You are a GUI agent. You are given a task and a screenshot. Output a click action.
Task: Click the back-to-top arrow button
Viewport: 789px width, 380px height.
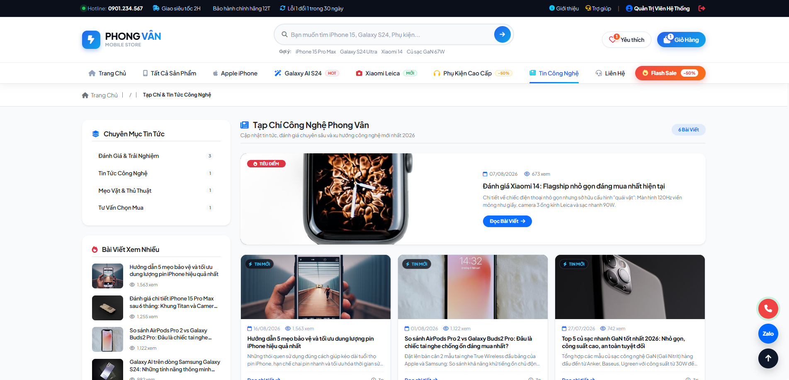click(x=768, y=358)
